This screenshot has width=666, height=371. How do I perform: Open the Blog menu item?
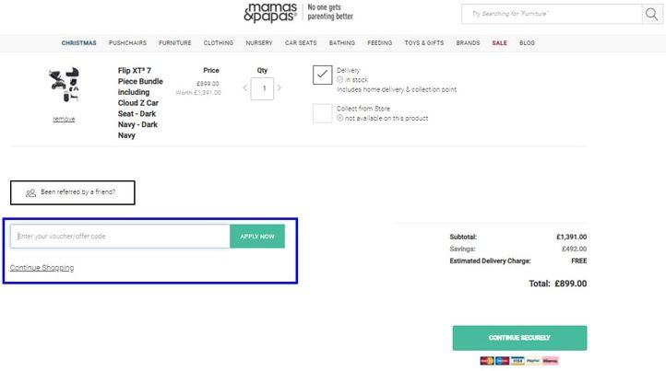point(527,43)
